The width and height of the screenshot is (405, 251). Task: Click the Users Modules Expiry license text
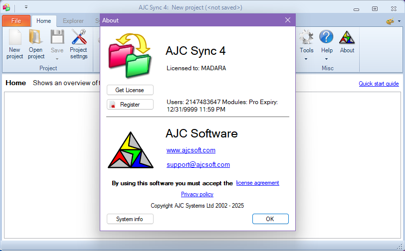click(222, 106)
